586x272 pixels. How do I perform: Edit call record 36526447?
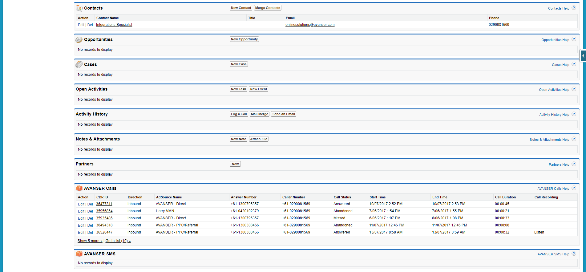click(x=81, y=233)
